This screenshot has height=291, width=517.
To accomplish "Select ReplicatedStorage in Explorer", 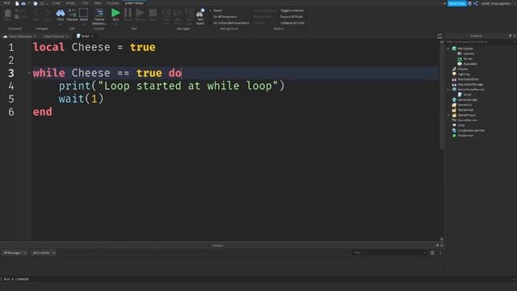I will coord(470,84).
